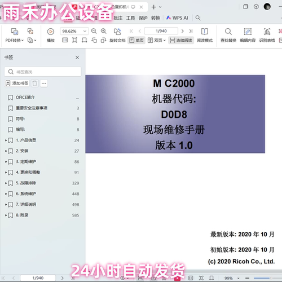Open the double page (双页) dropdown arrow

pyautogui.click(x=164, y=41)
